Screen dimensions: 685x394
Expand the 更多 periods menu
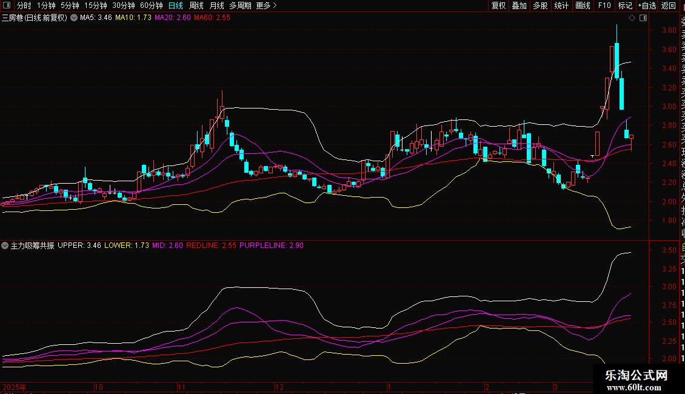tap(266, 5)
